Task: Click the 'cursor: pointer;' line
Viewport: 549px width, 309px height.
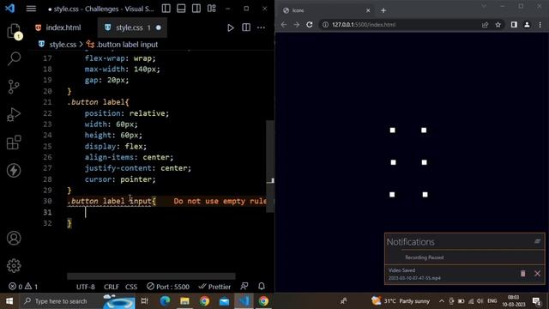Action: [x=120, y=179]
